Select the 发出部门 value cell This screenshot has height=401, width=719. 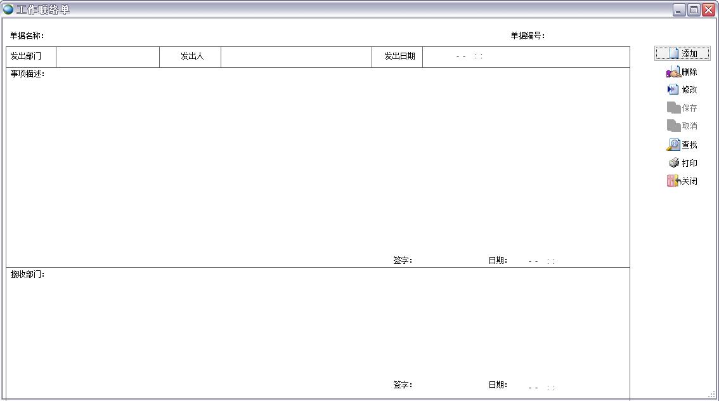pyautogui.click(x=108, y=56)
